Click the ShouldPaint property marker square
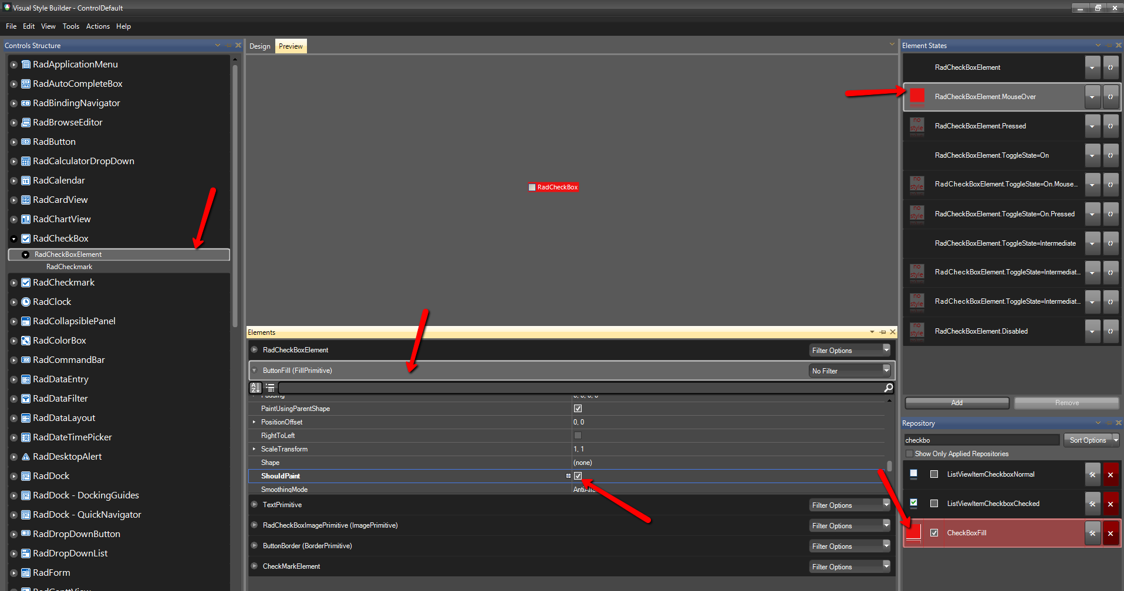 pyautogui.click(x=568, y=476)
